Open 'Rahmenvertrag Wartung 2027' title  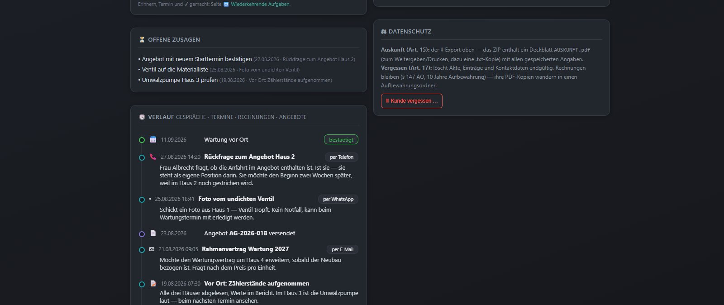tap(245, 249)
